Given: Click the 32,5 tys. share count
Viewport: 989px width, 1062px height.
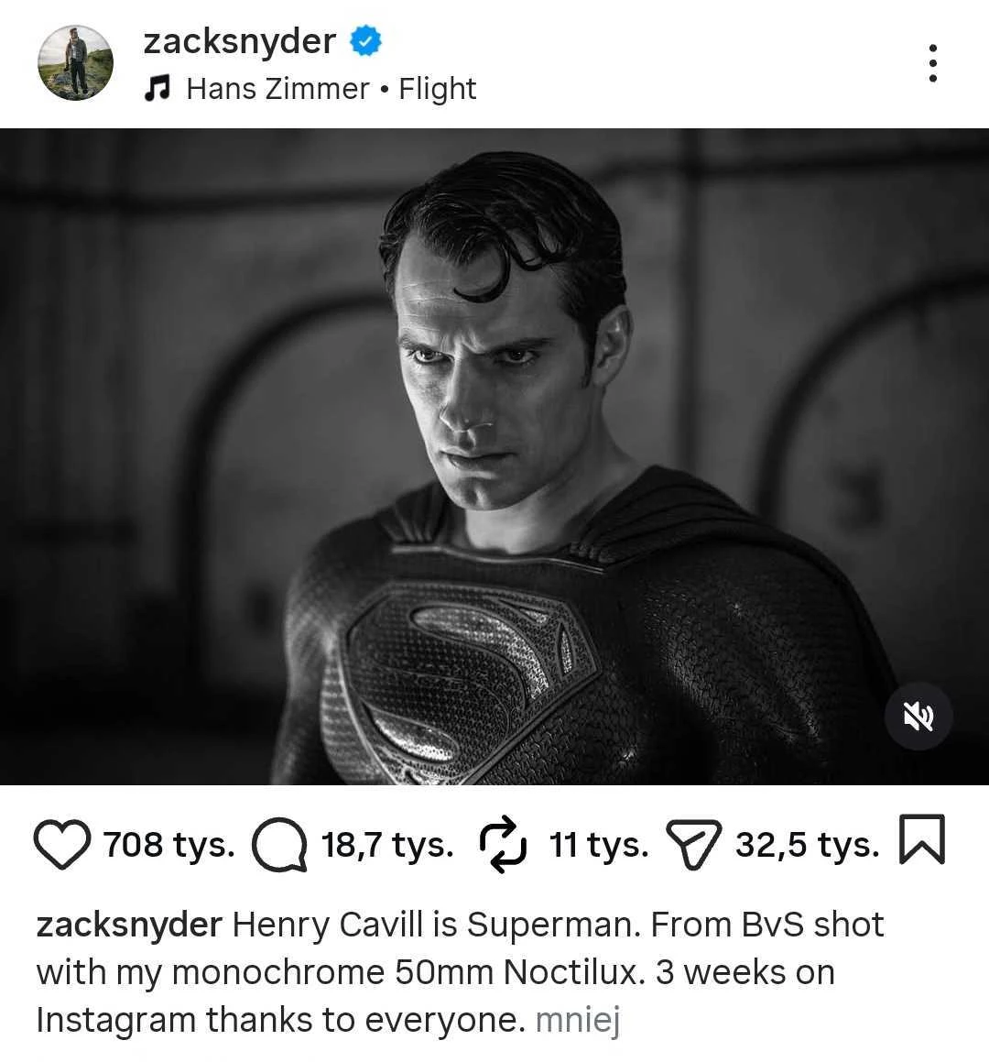Looking at the screenshot, I should [x=806, y=845].
